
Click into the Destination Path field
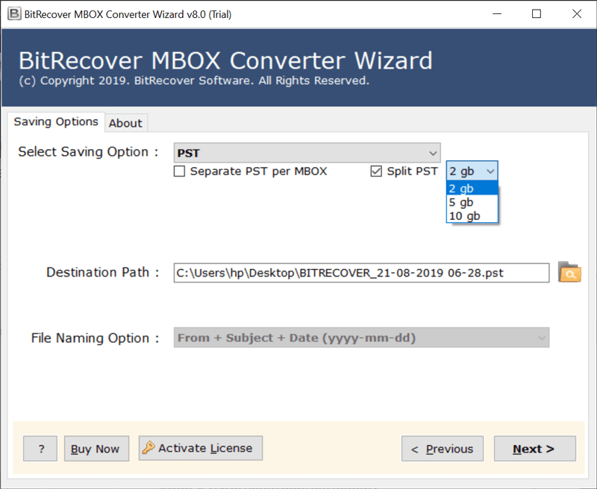tap(361, 273)
